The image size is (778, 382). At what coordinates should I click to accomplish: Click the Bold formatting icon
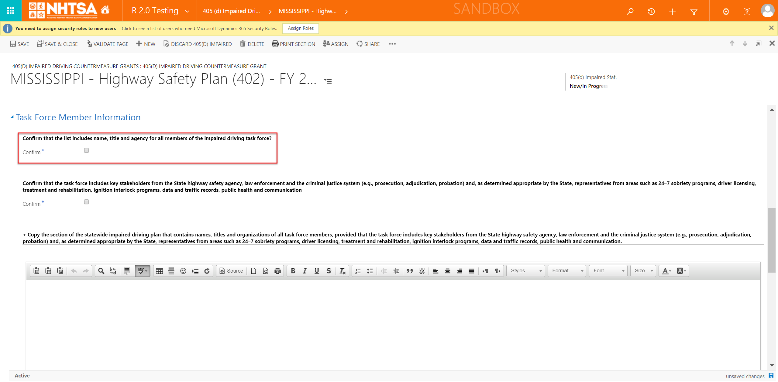pos(293,271)
